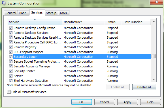The image size is (164, 108).
Task: Select Secondary Logon service name
Action: point(25,57)
